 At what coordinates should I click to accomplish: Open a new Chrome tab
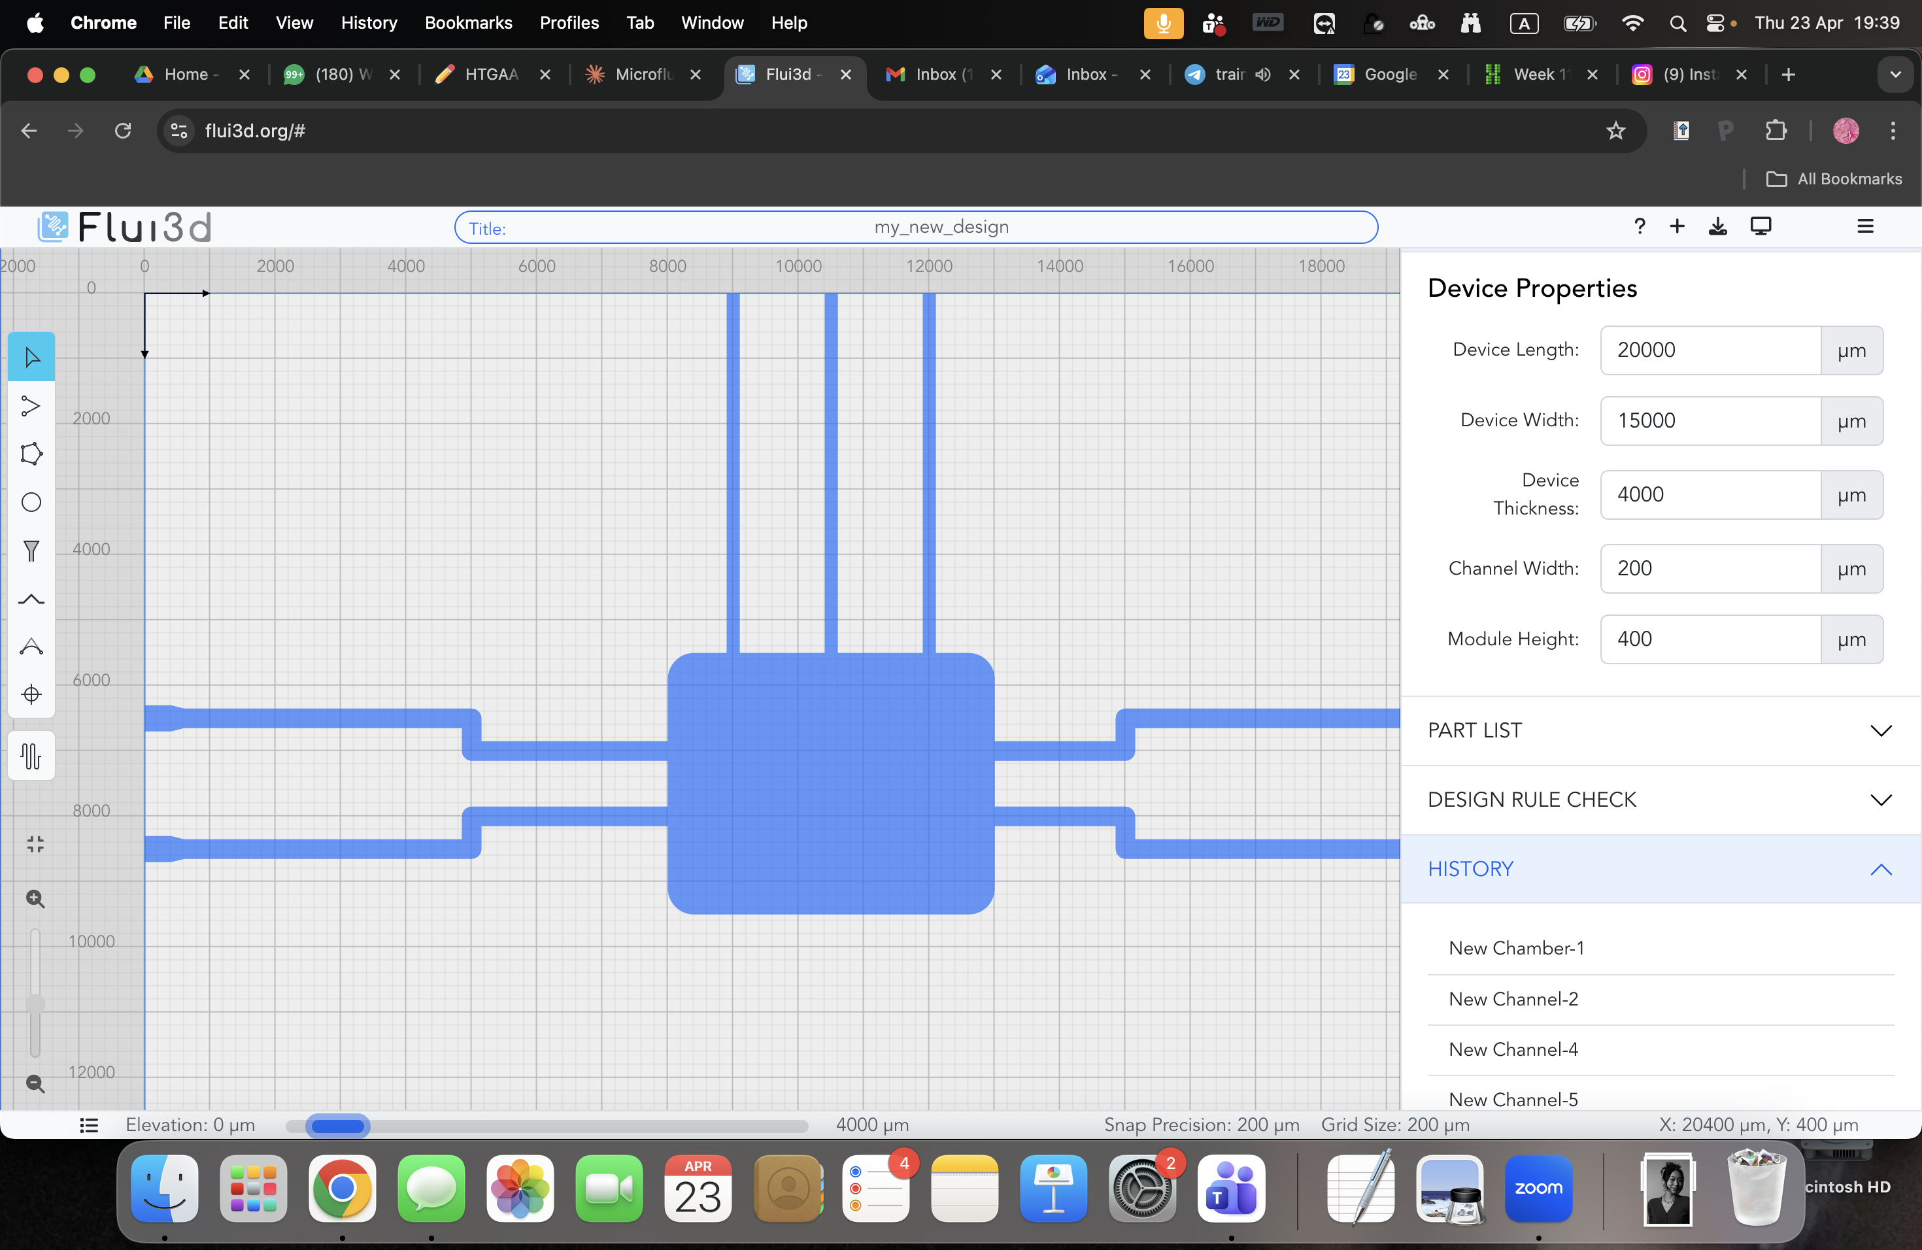(x=1788, y=75)
